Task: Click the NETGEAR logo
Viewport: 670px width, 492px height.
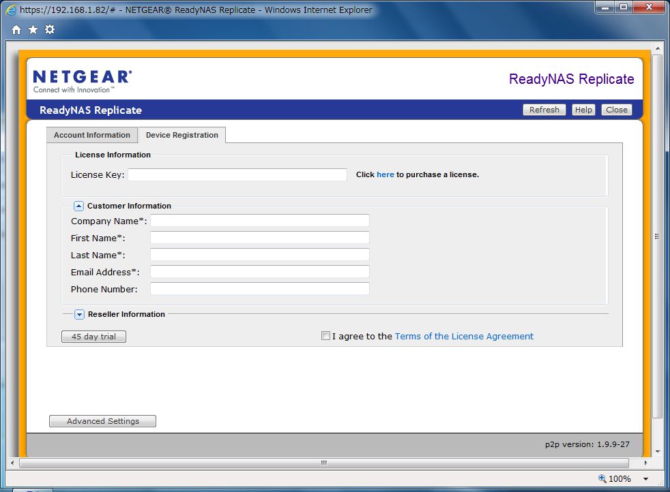Action: pyautogui.click(x=82, y=80)
